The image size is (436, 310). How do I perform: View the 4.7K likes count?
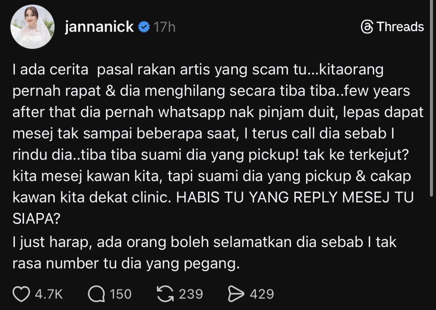click(49, 294)
